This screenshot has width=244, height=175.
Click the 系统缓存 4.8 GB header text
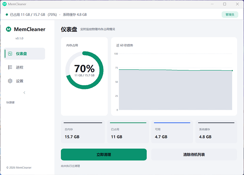pyautogui.click(x=75, y=14)
